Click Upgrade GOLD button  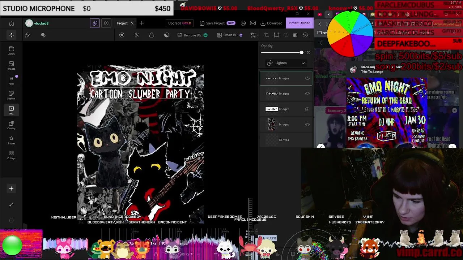point(179,23)
